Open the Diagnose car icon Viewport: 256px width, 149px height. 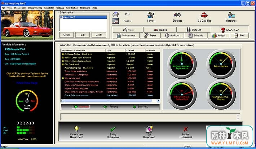[177, 15]
